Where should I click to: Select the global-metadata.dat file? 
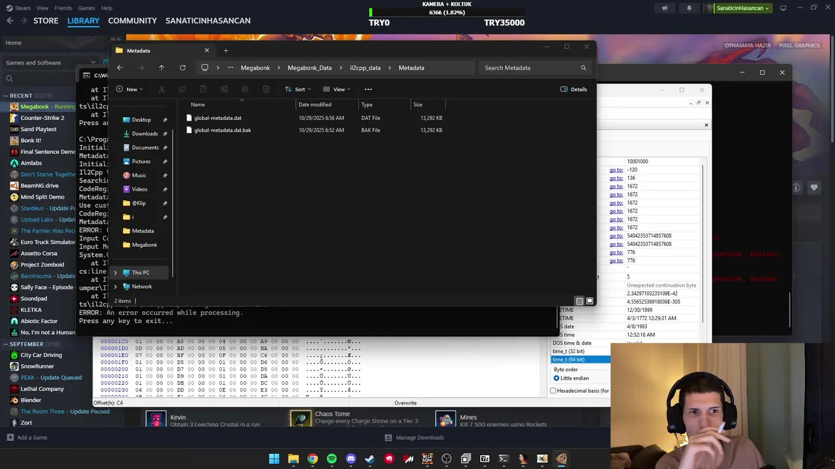point(217,118)
